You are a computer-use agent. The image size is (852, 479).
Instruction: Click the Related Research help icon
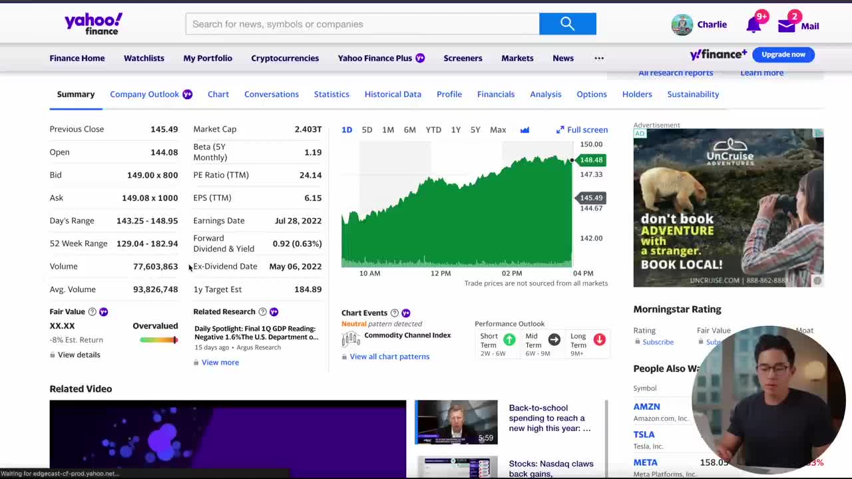[262, 311]
